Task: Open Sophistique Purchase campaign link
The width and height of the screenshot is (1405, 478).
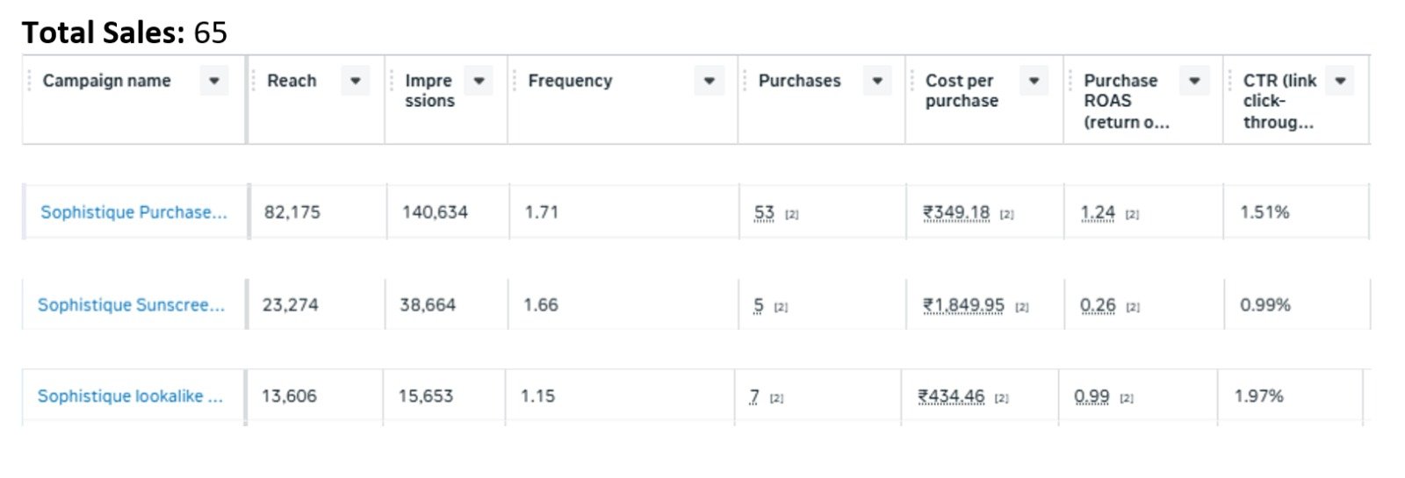Action: point(133,212)
